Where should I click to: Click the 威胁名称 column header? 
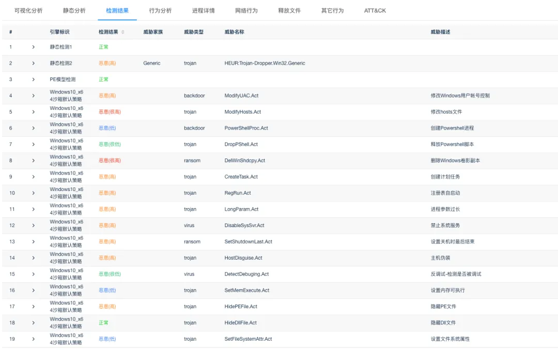[x=234, y=32]
